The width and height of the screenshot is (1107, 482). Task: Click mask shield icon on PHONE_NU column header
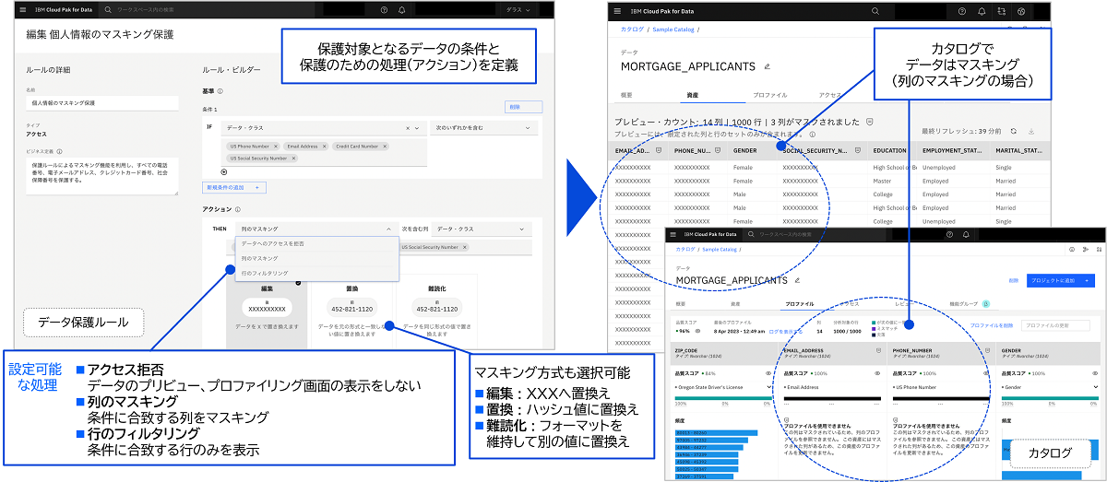pyautogui.click(x=717, y=149)
